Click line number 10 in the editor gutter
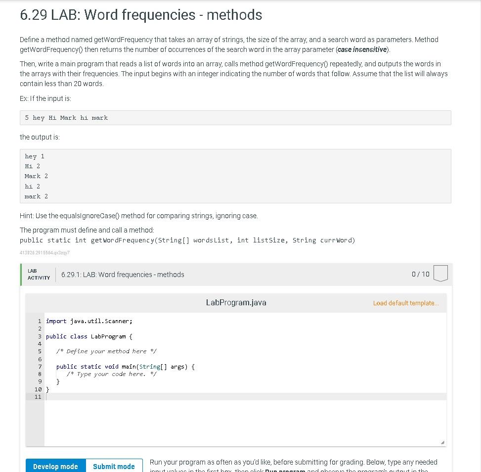The image size is (481, 472). 38,389
